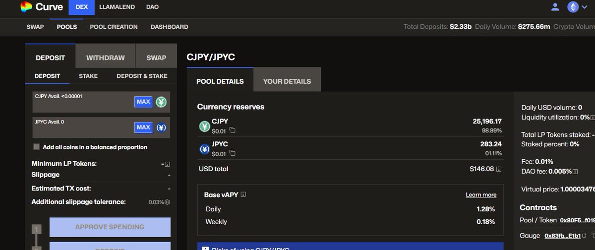Open slippage tolerance gear settings

168,202
